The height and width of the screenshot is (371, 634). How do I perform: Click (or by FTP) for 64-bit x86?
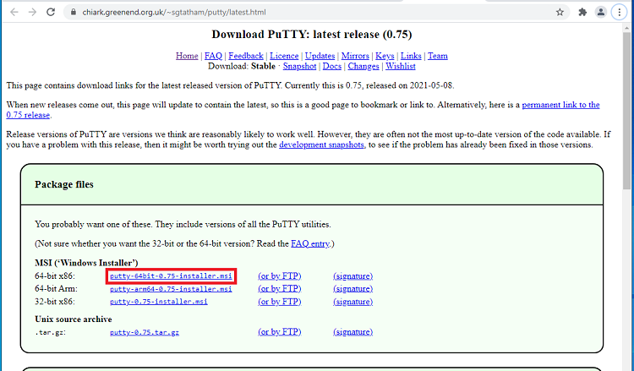point(280,276)
